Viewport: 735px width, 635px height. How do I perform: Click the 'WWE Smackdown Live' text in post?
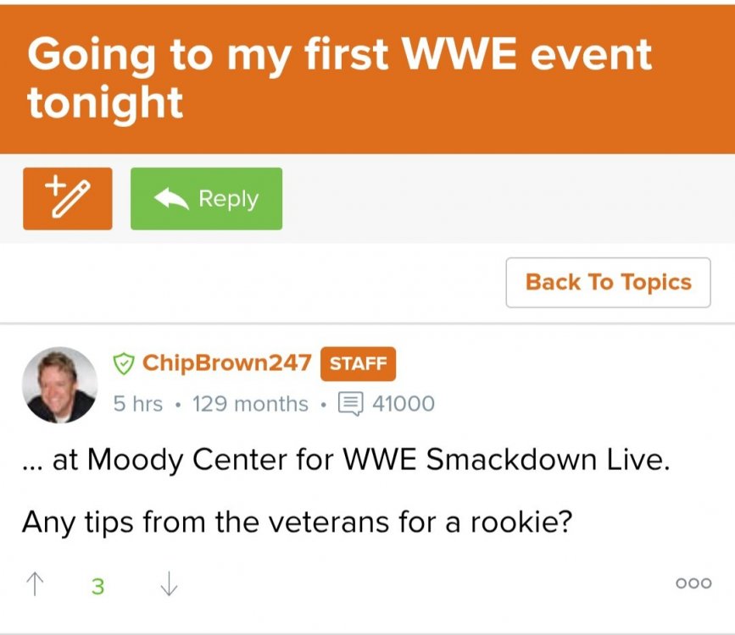point(506,461)
